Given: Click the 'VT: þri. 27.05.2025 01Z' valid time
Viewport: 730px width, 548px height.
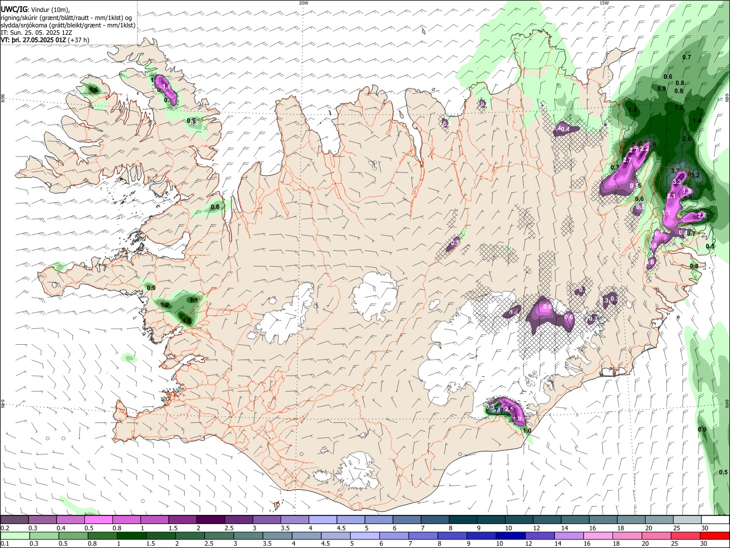Looking at the screenshot, I should pos(33,40).
